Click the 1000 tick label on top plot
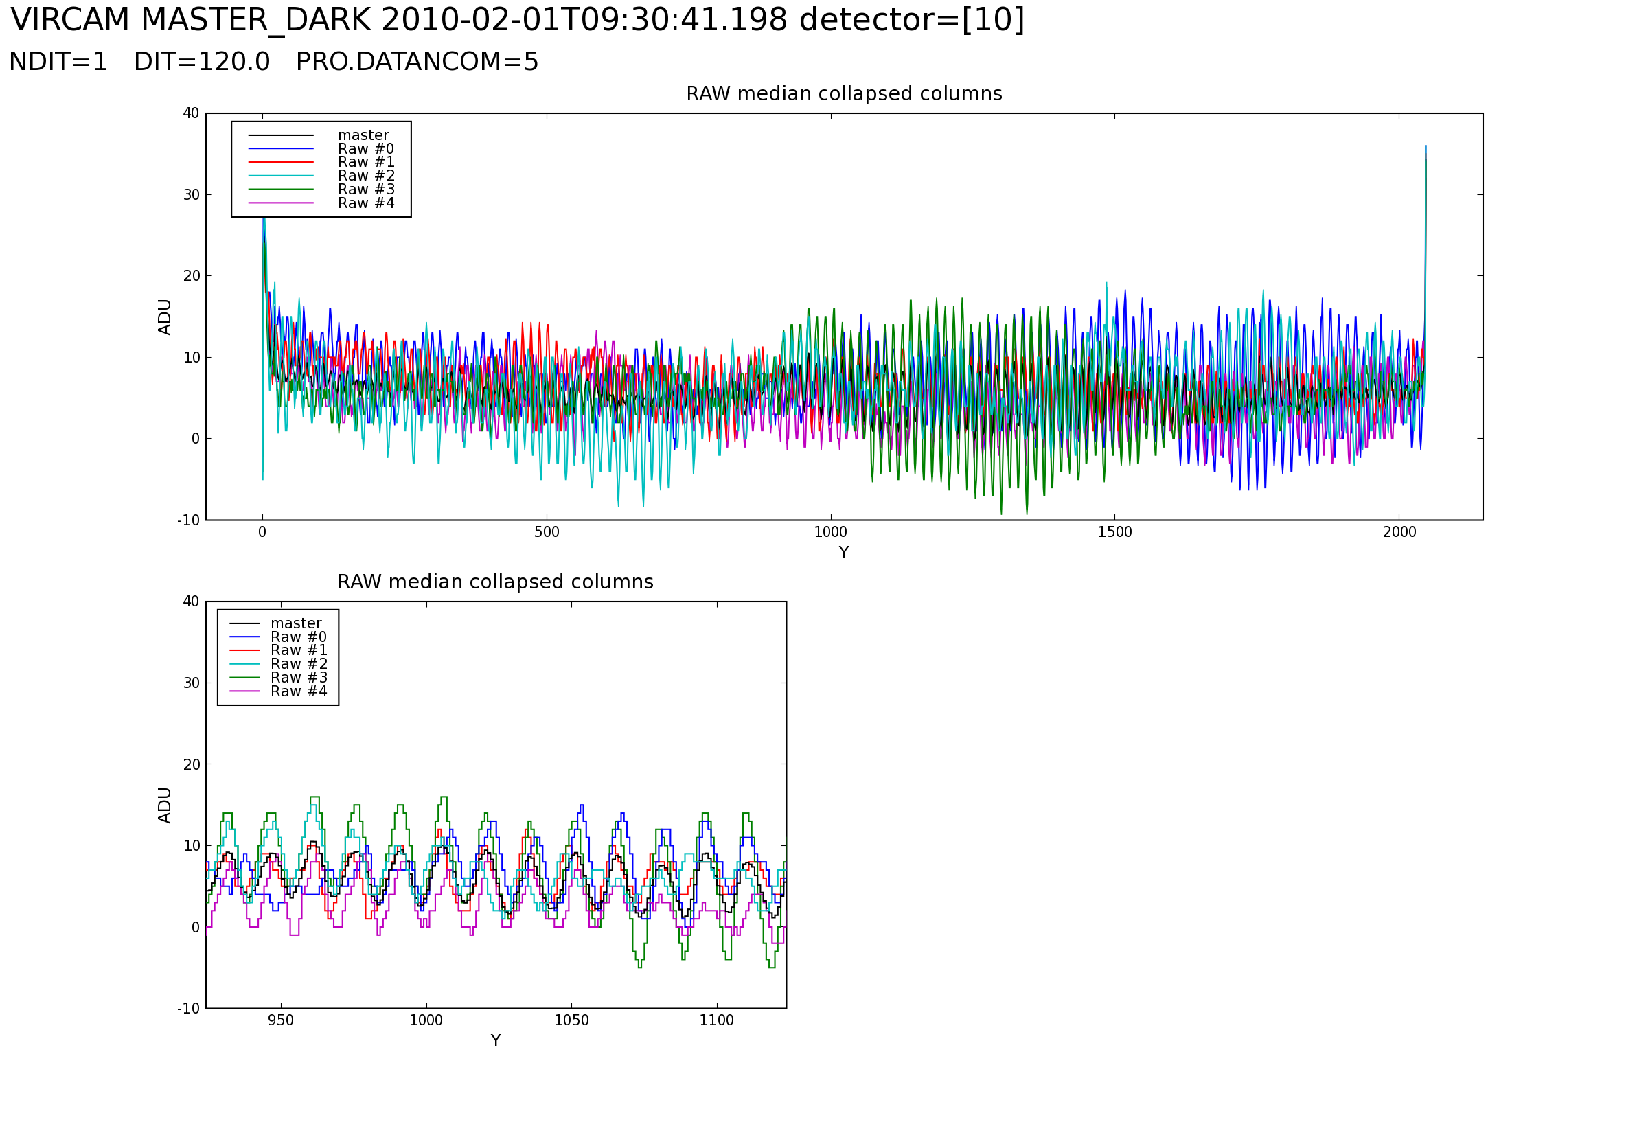Screen dimensions: 1648x1133 pyautogui.click(x=830, y=533)
